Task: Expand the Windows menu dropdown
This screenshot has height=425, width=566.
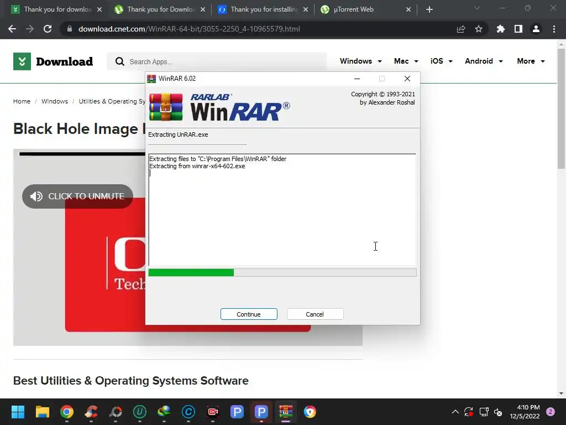Action: pos(360,61)
